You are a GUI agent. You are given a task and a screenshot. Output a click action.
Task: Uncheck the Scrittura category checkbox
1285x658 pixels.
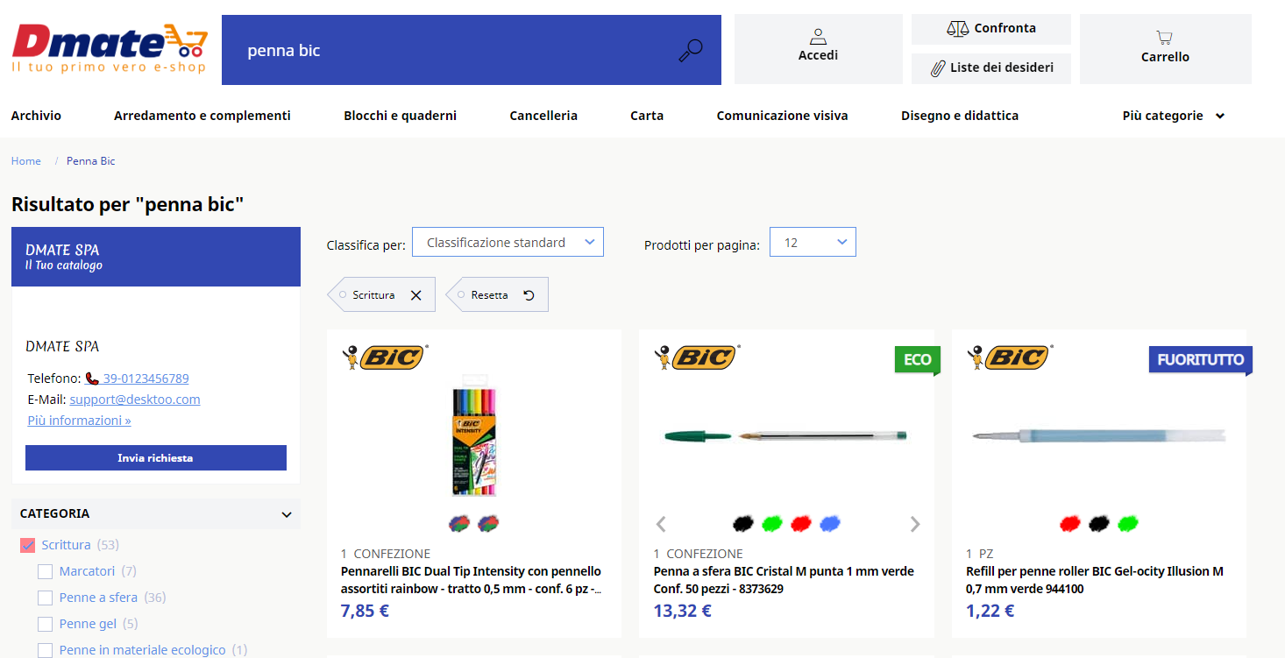[x=27, y=545]
